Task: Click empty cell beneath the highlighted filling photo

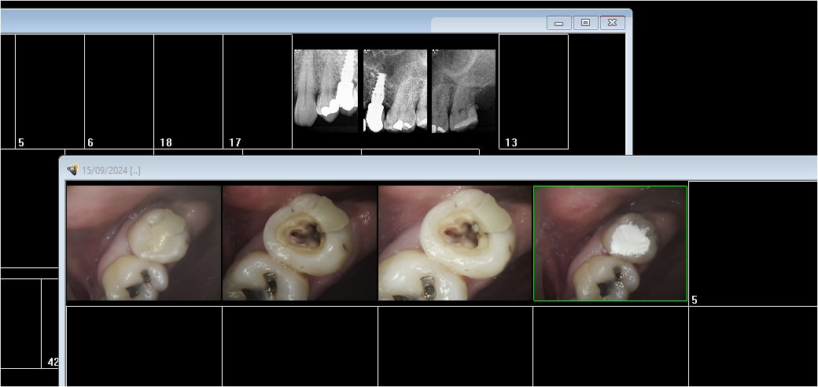Action: [x=610, y=345]
